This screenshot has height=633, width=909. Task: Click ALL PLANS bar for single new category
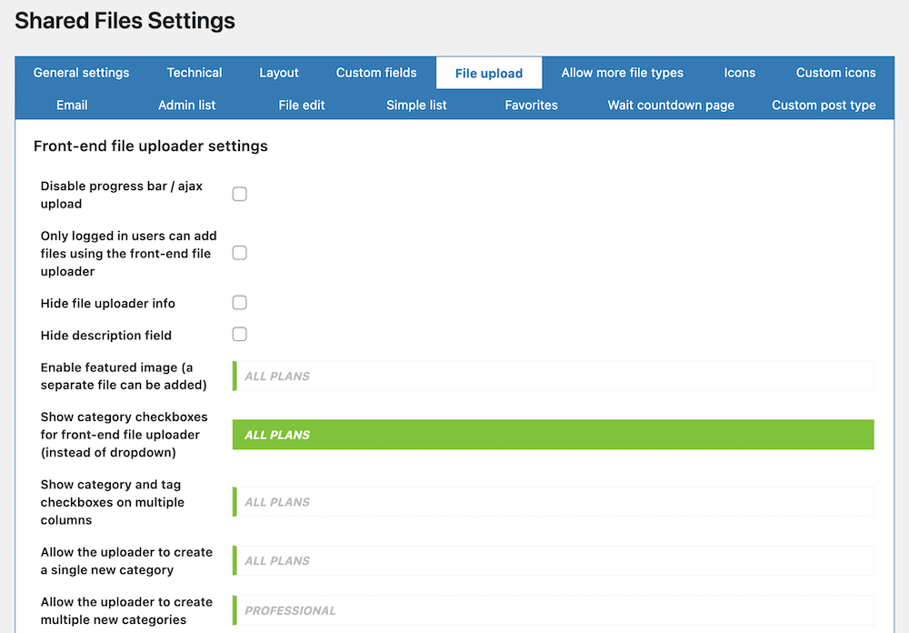tap(553, 560)
